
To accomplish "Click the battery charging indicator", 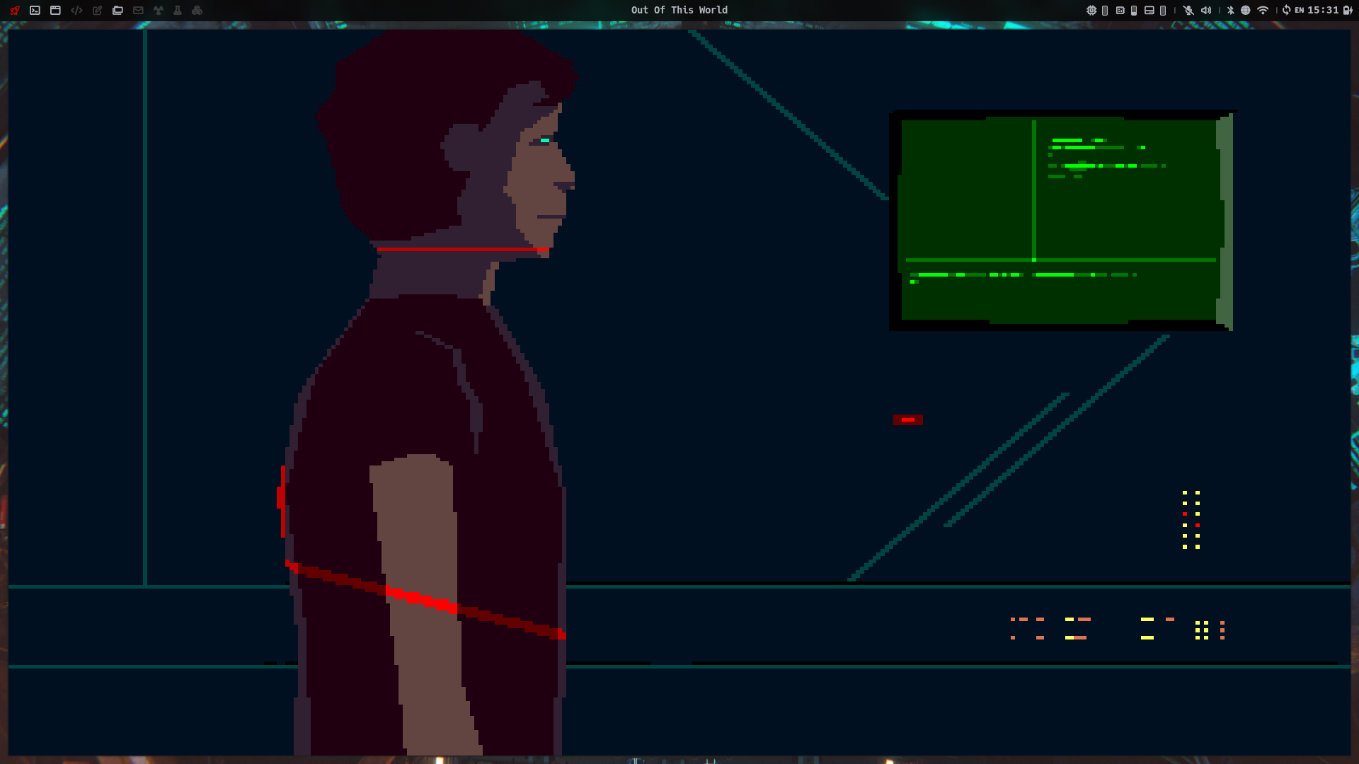I will [1348, 10].
